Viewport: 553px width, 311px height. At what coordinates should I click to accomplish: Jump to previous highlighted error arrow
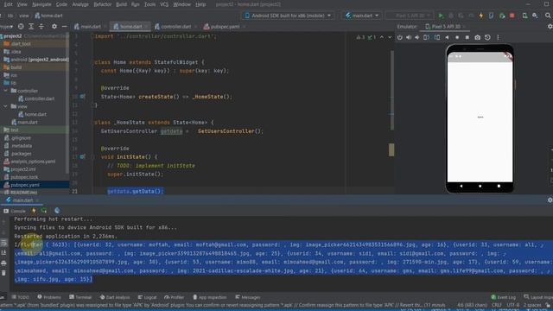(382, 37)
